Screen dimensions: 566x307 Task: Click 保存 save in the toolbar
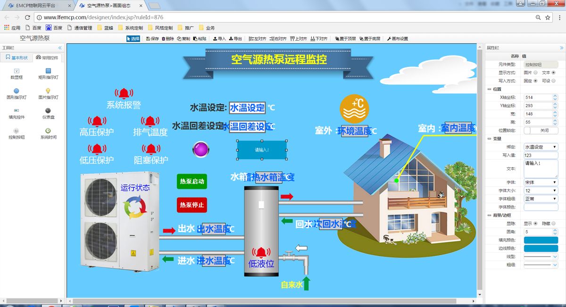(x=152, y=39)
